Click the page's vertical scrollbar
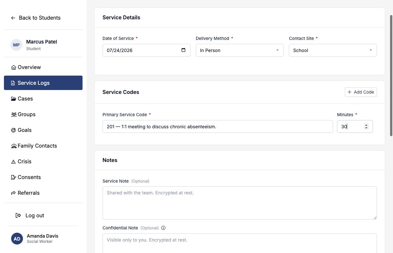Viewport: 393px width, 253px height. click(391, 76)
